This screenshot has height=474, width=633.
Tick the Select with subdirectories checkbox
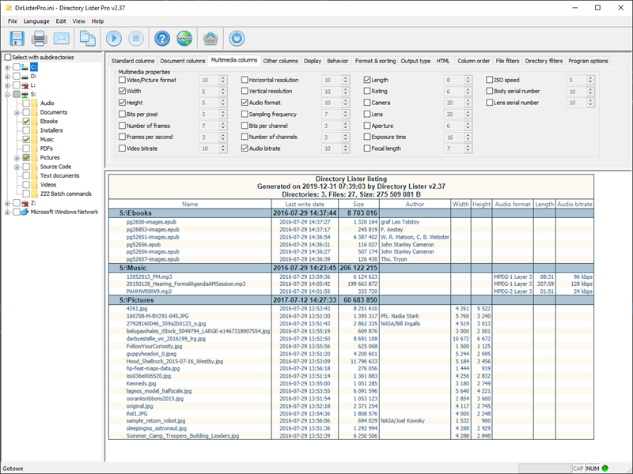click(8, 58)
